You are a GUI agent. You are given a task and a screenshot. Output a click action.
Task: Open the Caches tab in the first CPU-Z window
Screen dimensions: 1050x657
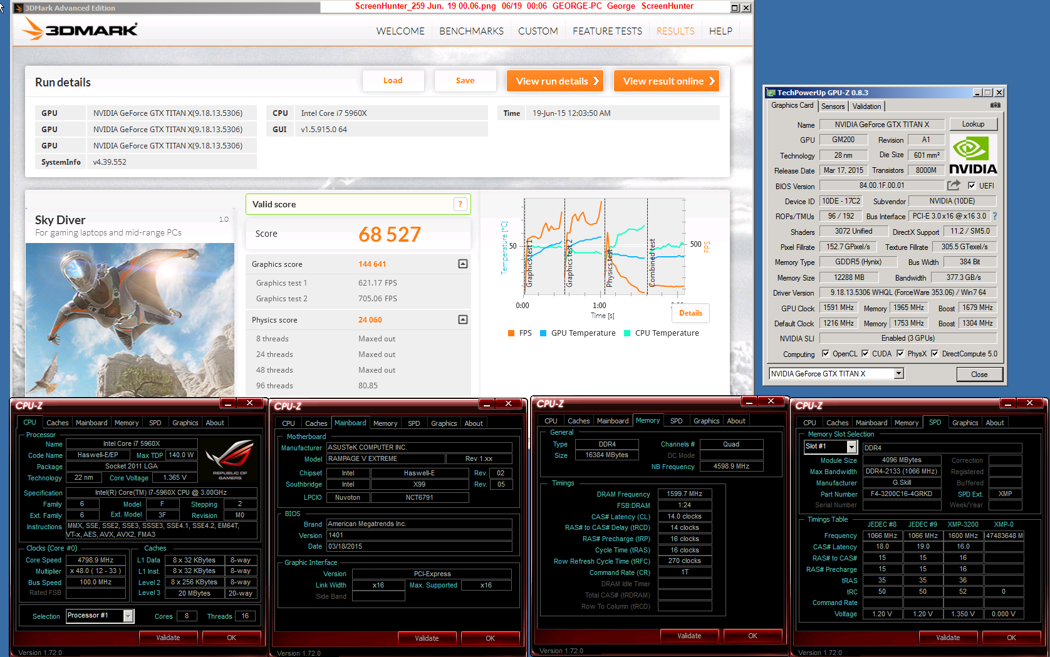(58, 423)
